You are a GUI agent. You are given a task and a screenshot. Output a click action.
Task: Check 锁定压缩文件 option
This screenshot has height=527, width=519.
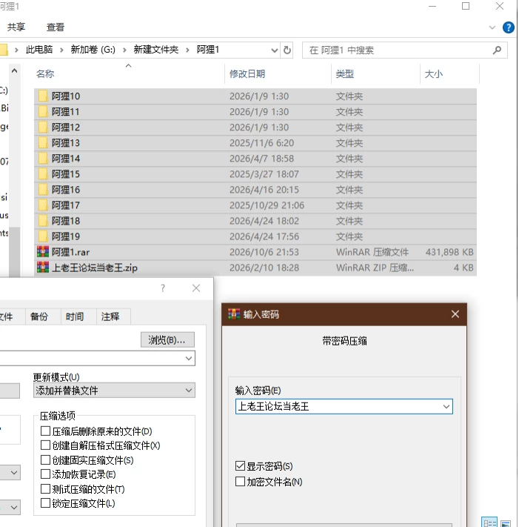pos(45,503)
